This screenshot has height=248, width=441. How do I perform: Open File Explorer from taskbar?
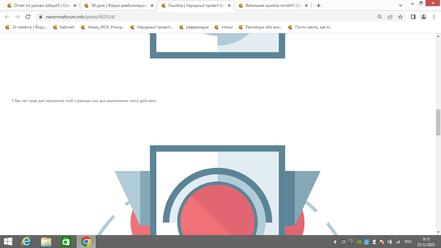(46, 242)
